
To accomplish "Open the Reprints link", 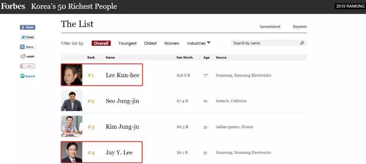I will [x=300, y=27].
